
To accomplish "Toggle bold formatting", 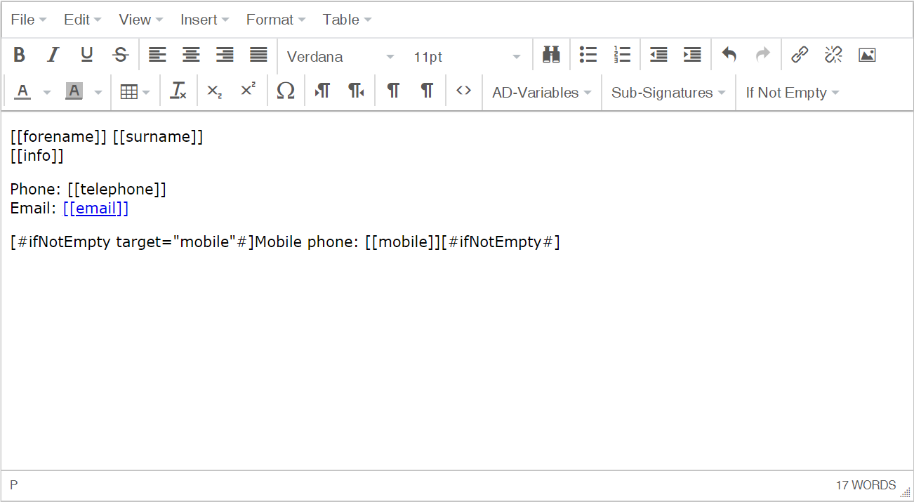I will click(20, 55).
